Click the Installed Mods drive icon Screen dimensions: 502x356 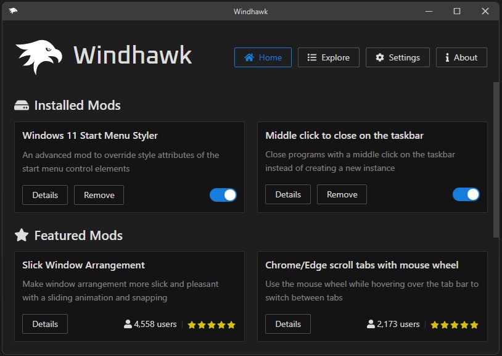[x=22, y=106]
